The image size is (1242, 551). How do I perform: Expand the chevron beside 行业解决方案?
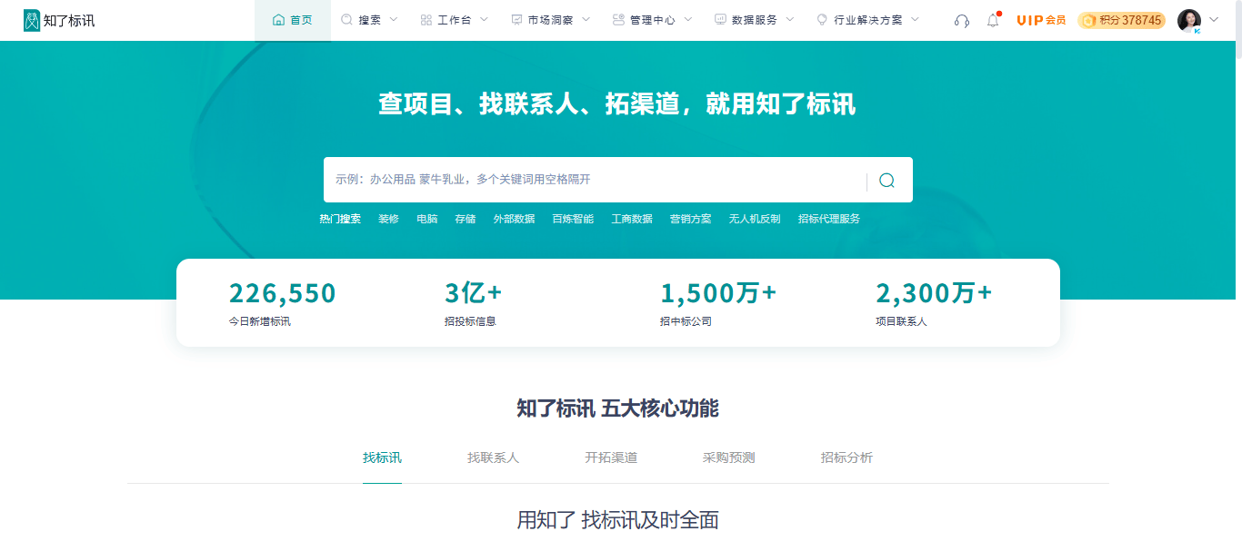click(915, 20)
